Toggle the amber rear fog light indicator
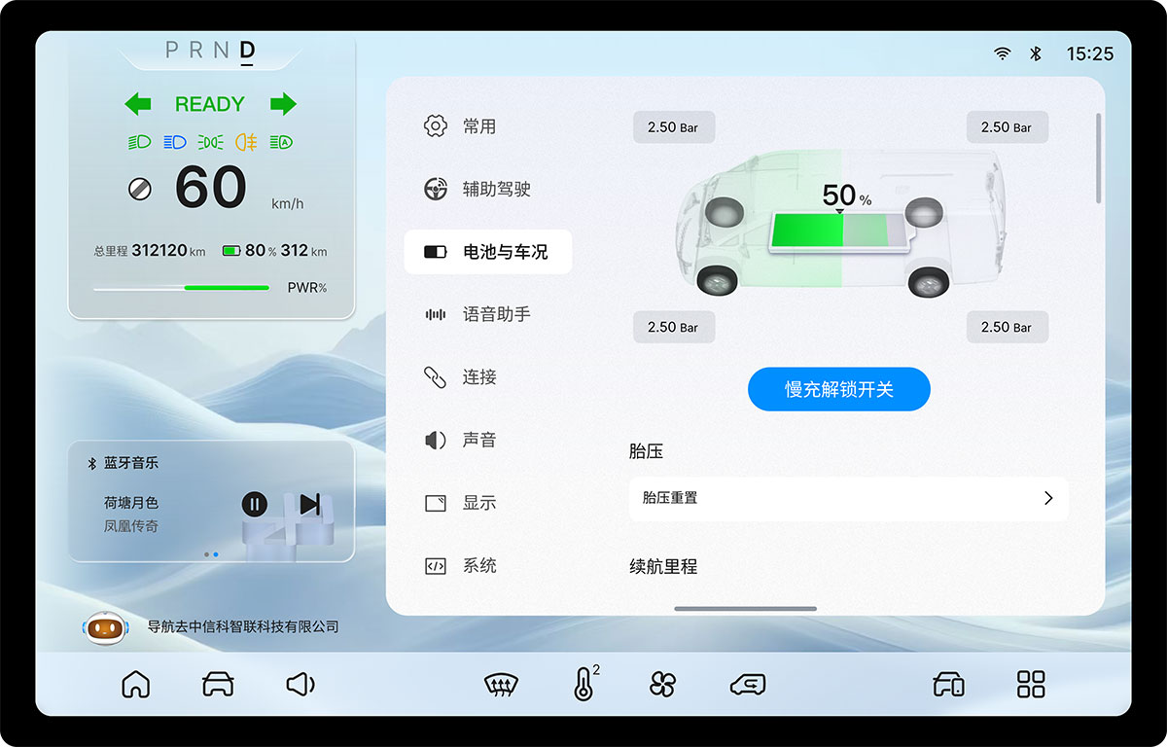Image resolution: width=1167 pixels, height=747 pixels. (245, 142)
